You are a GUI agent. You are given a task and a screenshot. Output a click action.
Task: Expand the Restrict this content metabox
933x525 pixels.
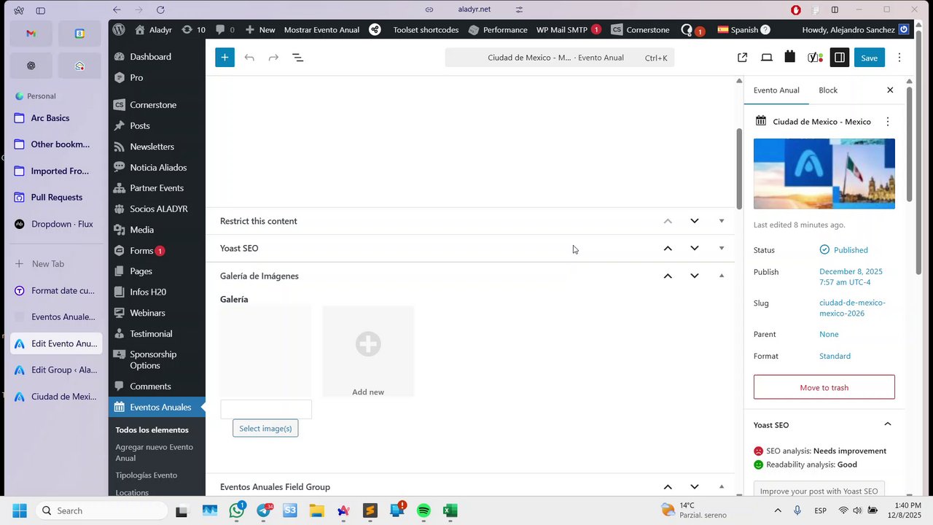pos(722,221)
